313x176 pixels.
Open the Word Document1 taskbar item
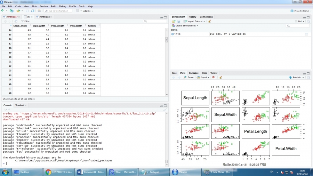[x=91, y=172]
